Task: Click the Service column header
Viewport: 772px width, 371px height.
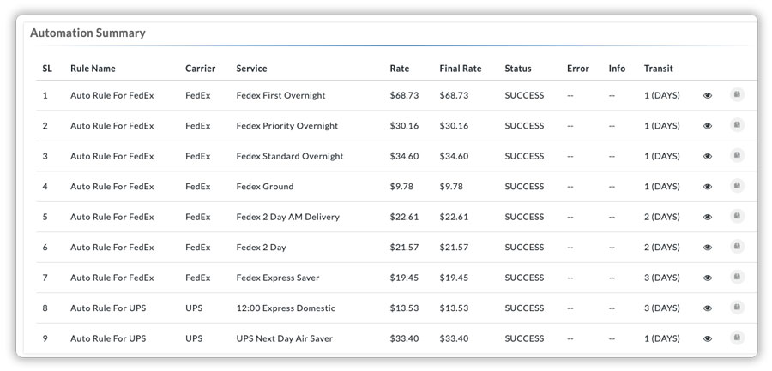Action: 251,69
